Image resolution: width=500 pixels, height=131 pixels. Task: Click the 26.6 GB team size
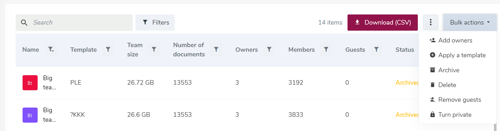139,115
